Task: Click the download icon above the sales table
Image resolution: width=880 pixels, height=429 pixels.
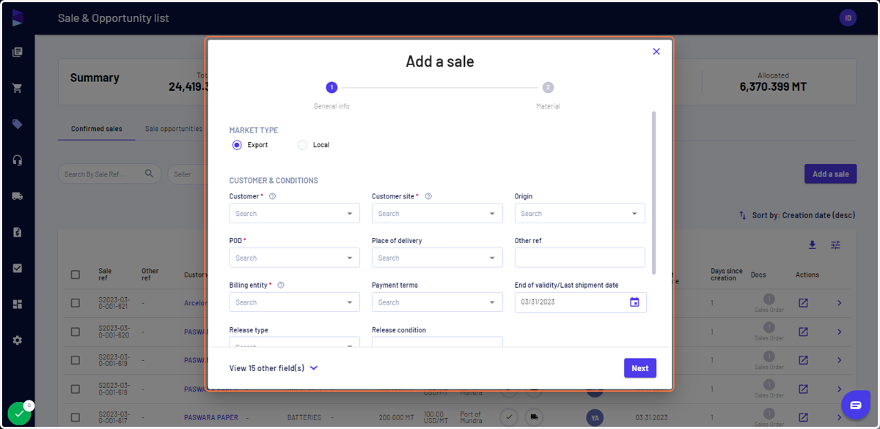Action: tap(812, 245)
